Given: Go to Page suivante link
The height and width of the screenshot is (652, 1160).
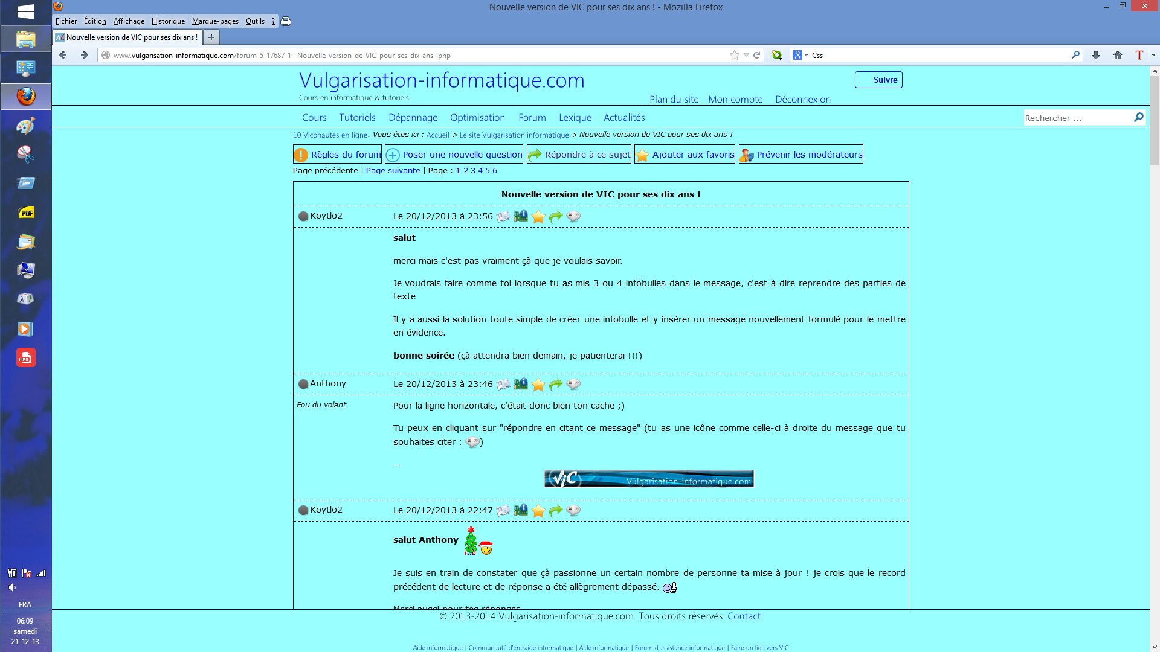Looking at the screenshot, I should pyautogui.click(x=393, y=171).
